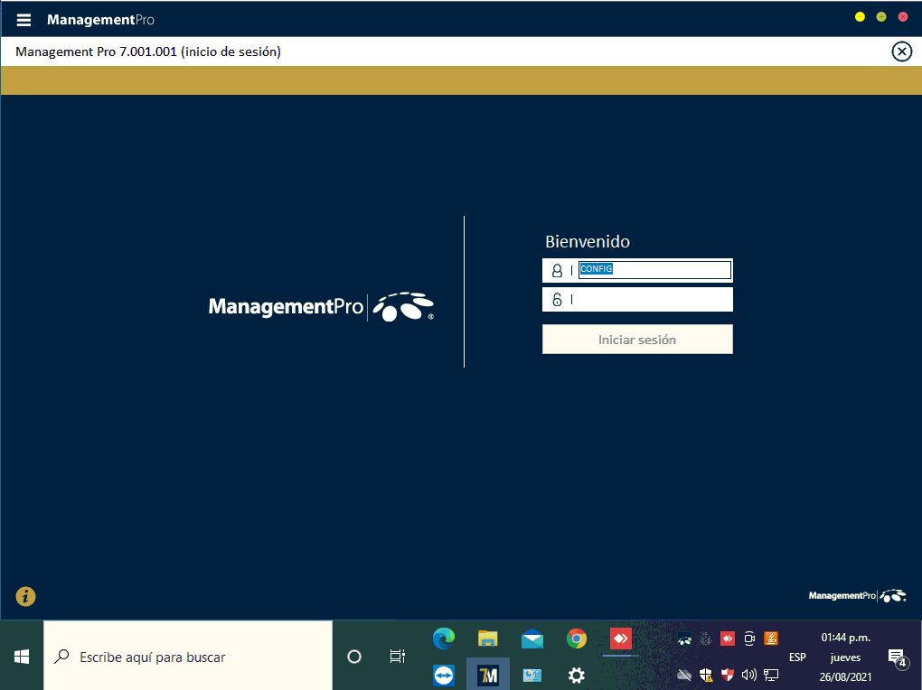
Task: Open the Windows Settings gear icon
Action: point(577,676)
